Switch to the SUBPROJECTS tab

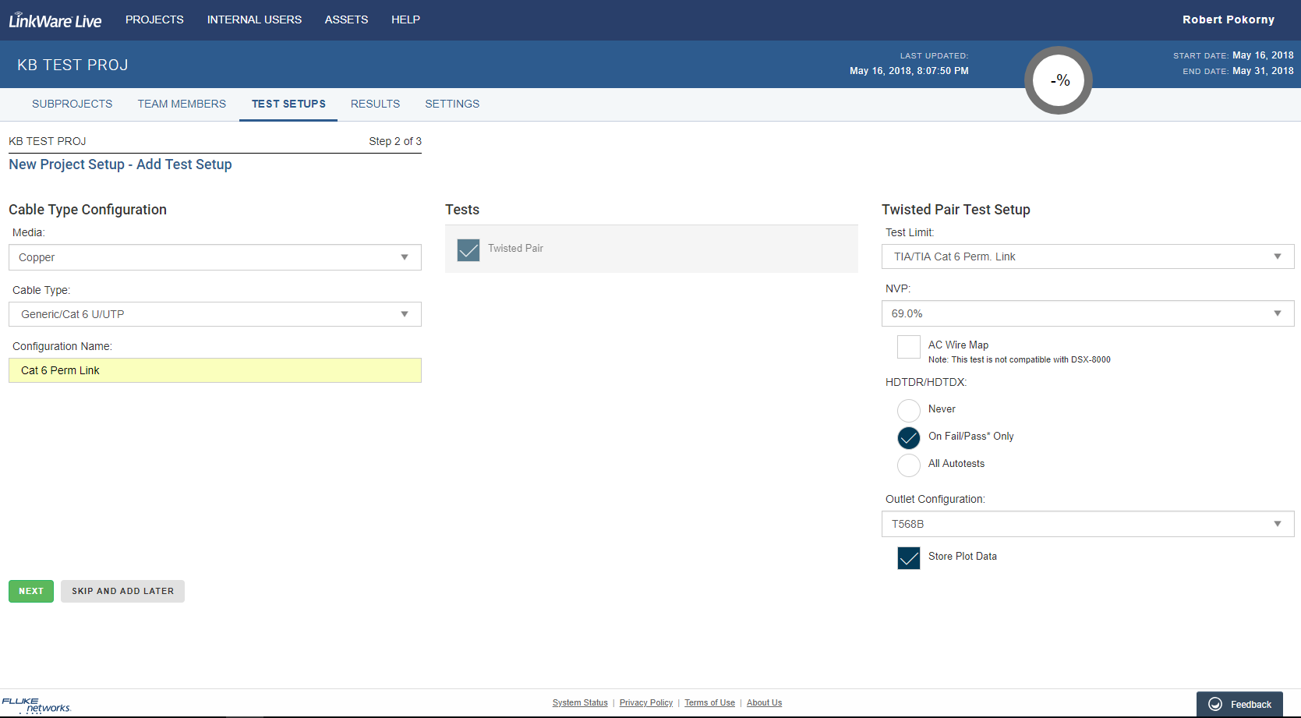click(x=72, y=104)
